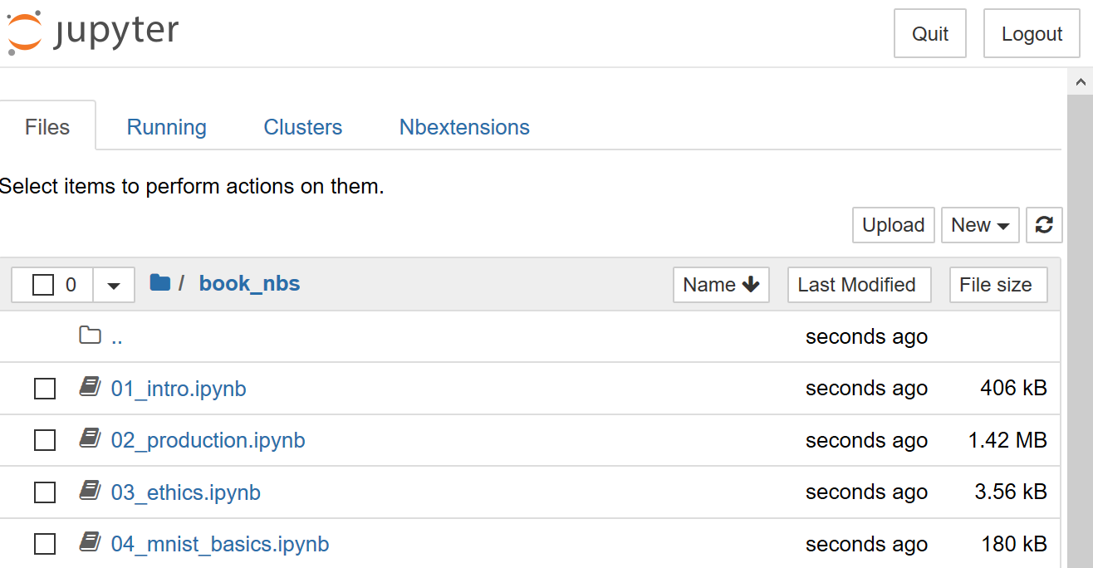
Task: Open the book_nbs breadcrumb link
Action: click(x=249, y=283)
